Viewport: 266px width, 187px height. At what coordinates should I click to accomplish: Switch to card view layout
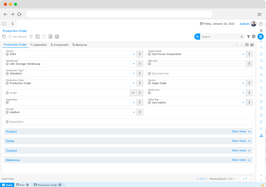(x=252, y=45)
